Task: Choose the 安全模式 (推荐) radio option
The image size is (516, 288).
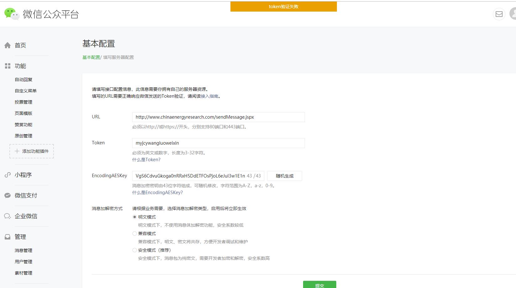Action: pos(135,250)
